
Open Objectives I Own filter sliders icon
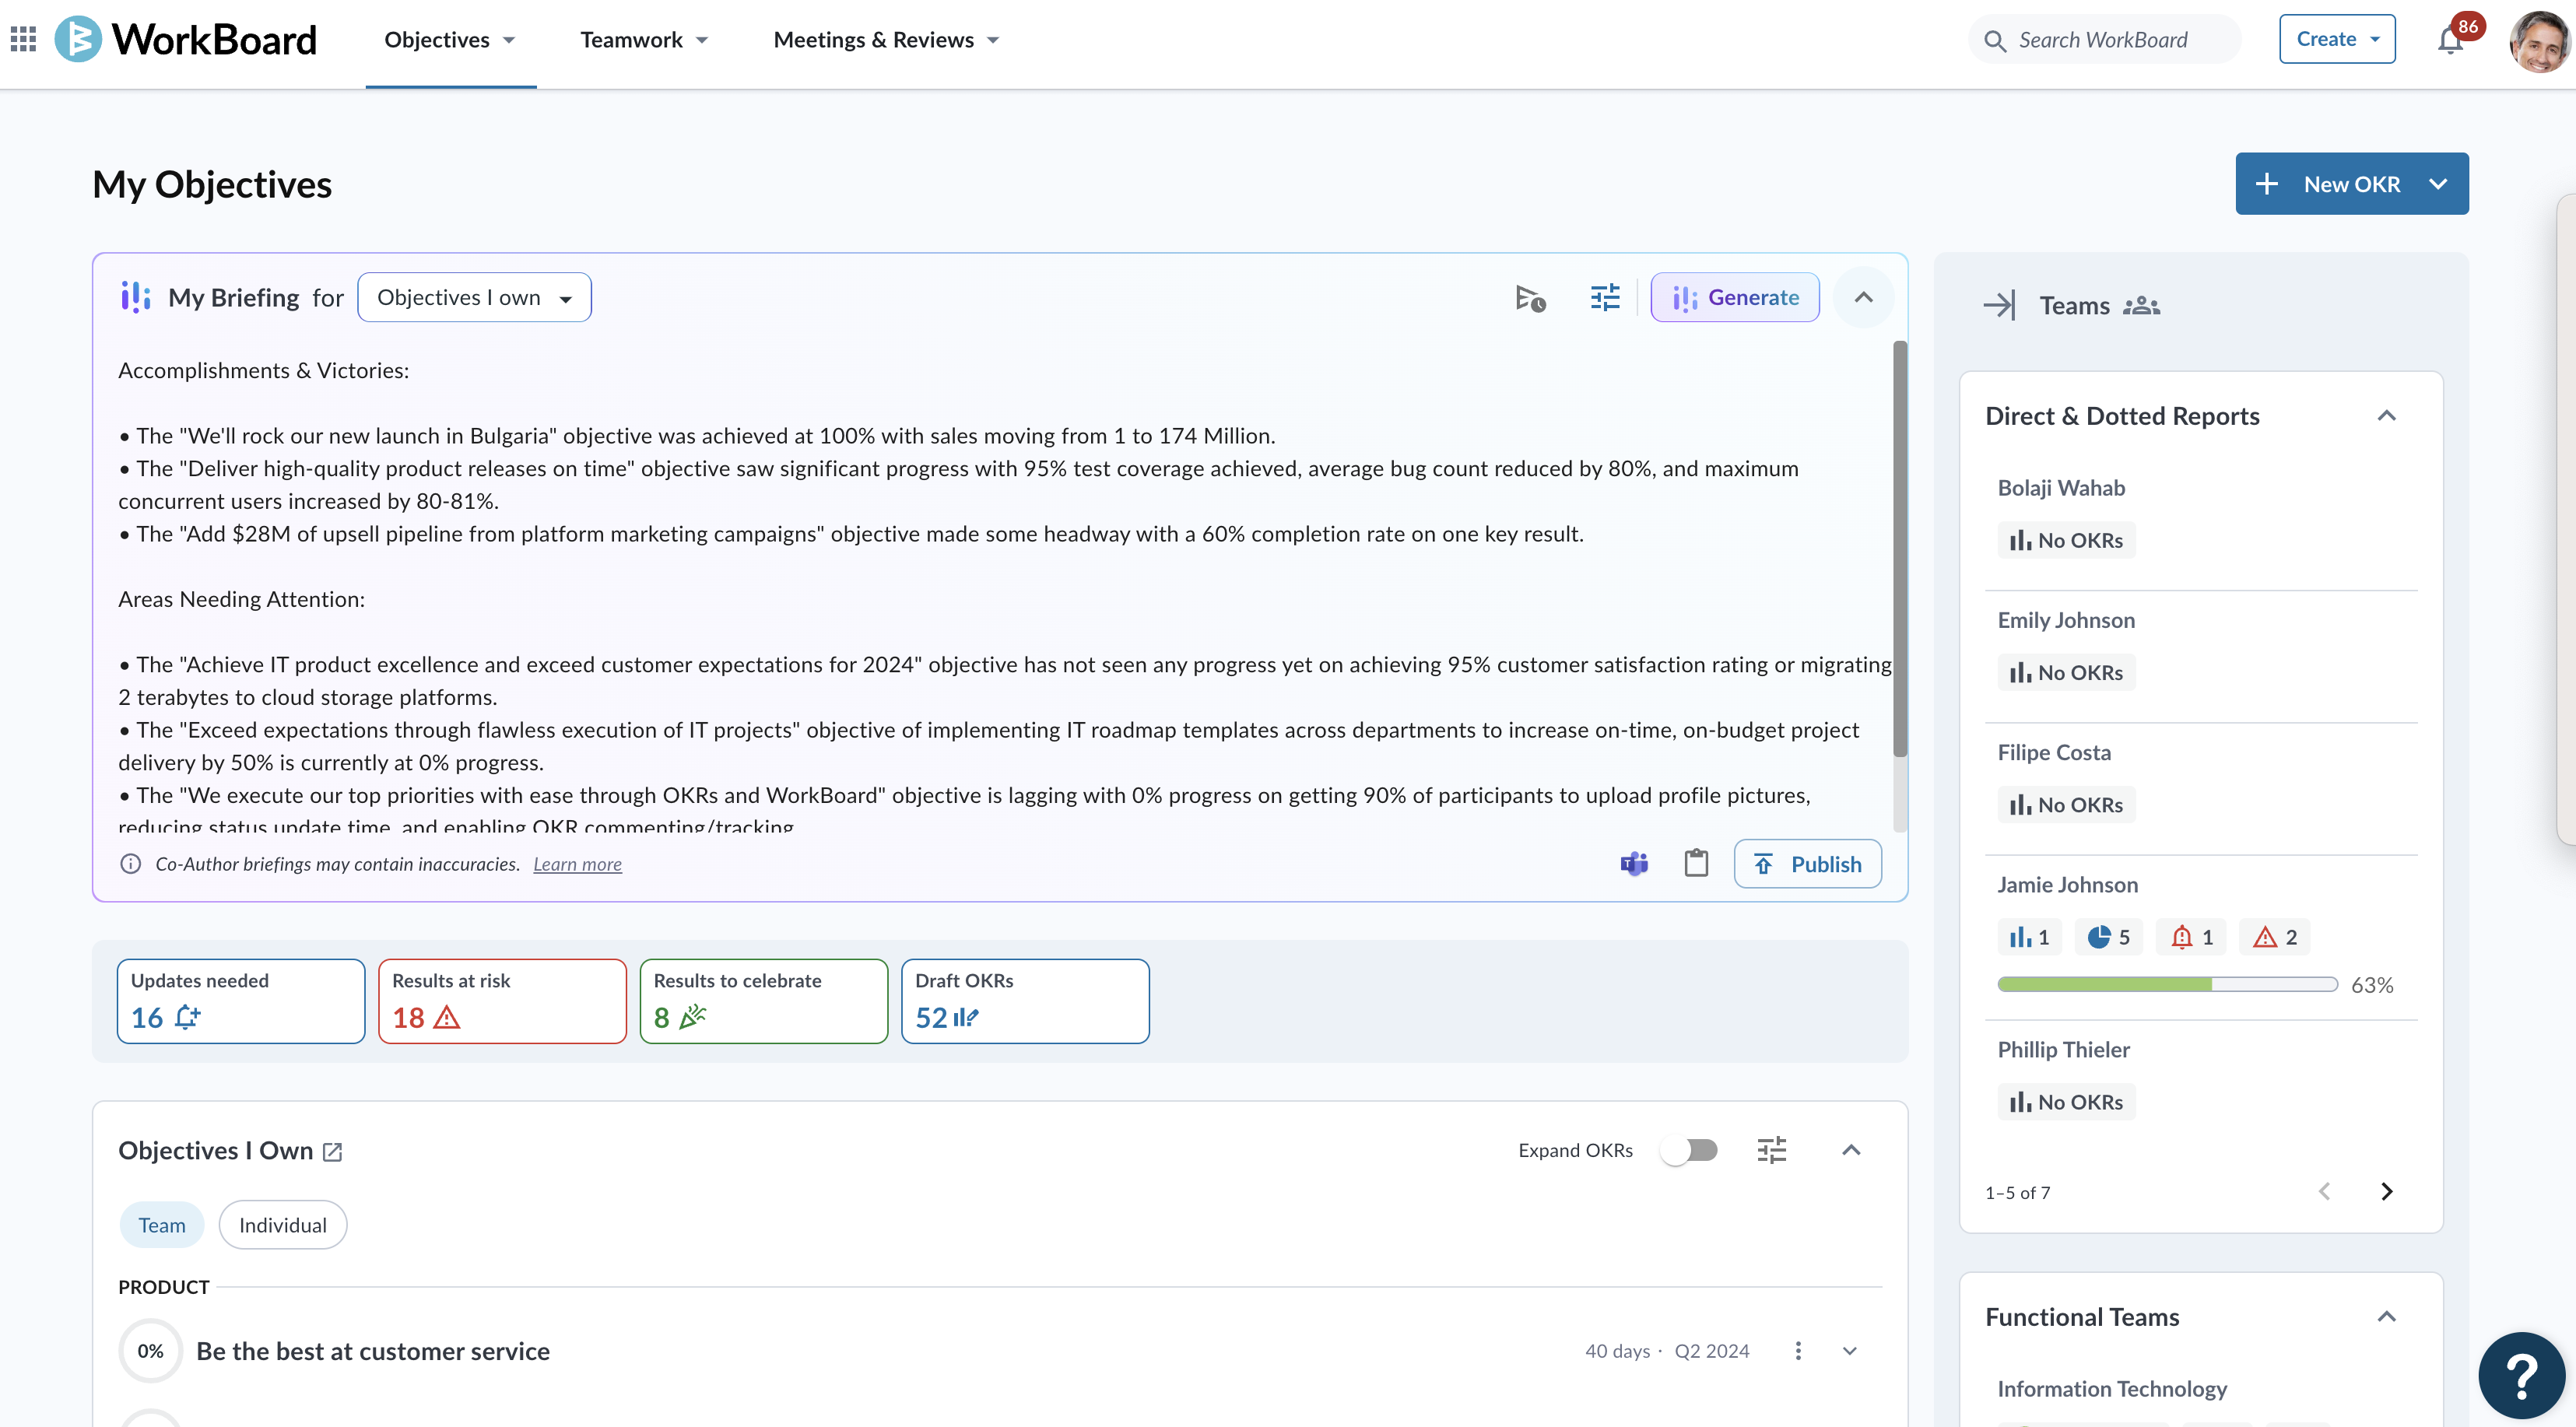pos(1771,1150)
